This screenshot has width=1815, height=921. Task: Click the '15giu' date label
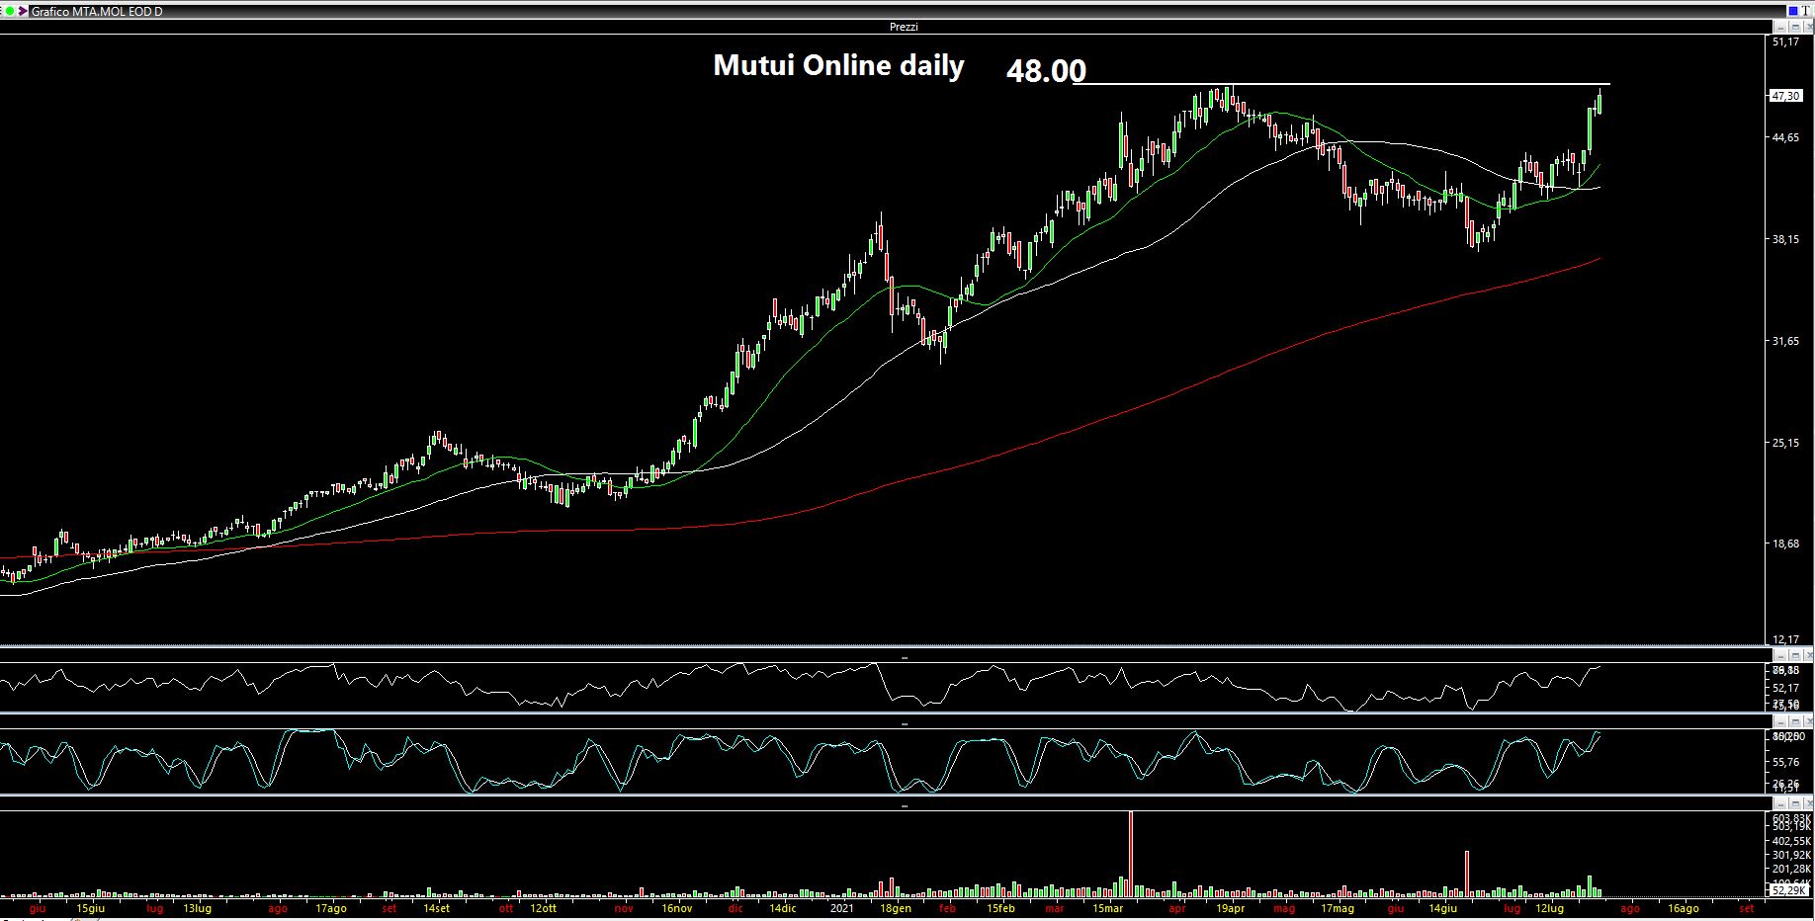coord(90,908)
